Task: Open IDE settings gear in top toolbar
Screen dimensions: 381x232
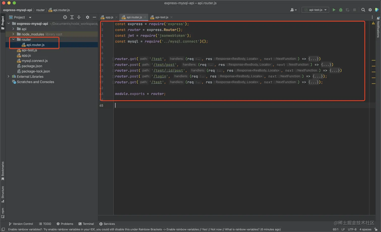Action: [x=370, y=10]
